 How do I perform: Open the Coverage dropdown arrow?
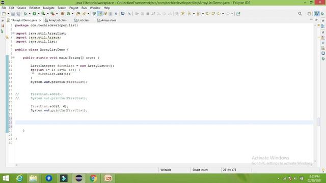coord(47,14)
